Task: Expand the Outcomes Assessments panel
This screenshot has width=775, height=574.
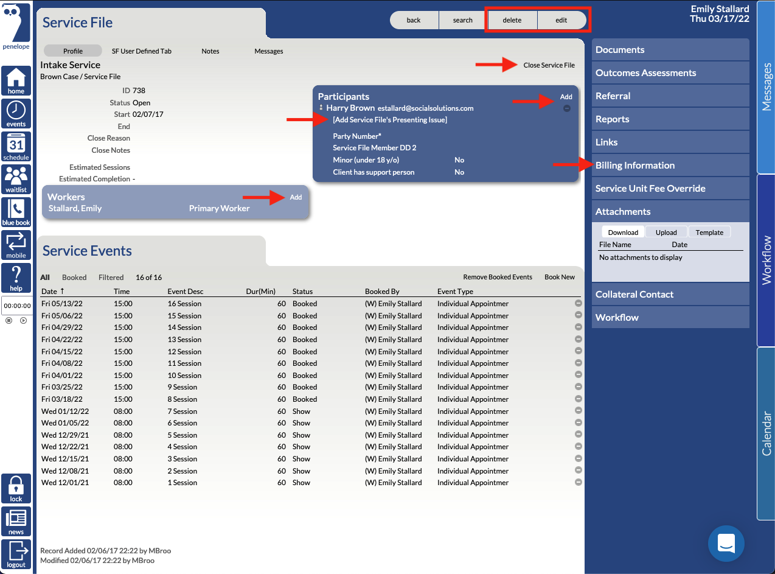Action: (670, 73)
